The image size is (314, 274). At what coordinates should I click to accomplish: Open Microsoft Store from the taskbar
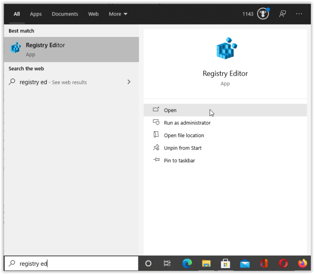225,264
